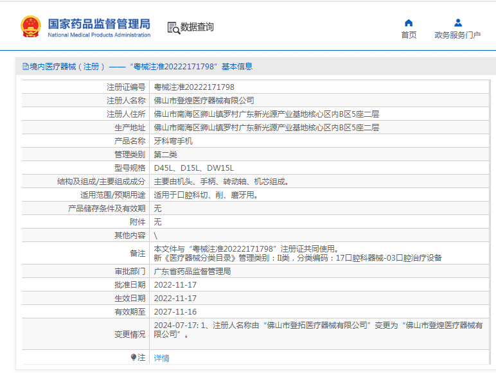496x373 pixels.
Task: Click the 注册证编号 label
Action: point(126,87)
